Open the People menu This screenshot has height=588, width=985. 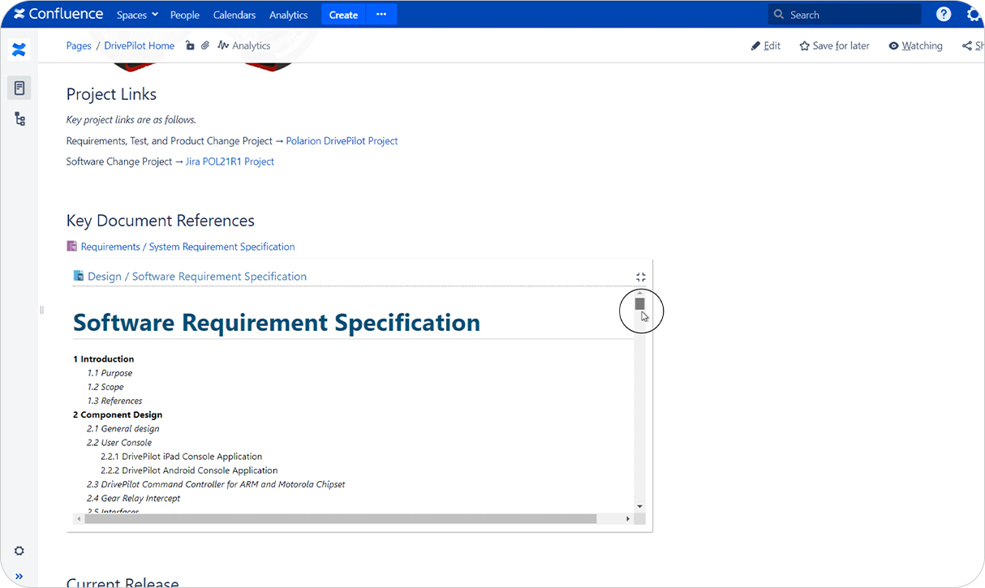click(184, 14)
